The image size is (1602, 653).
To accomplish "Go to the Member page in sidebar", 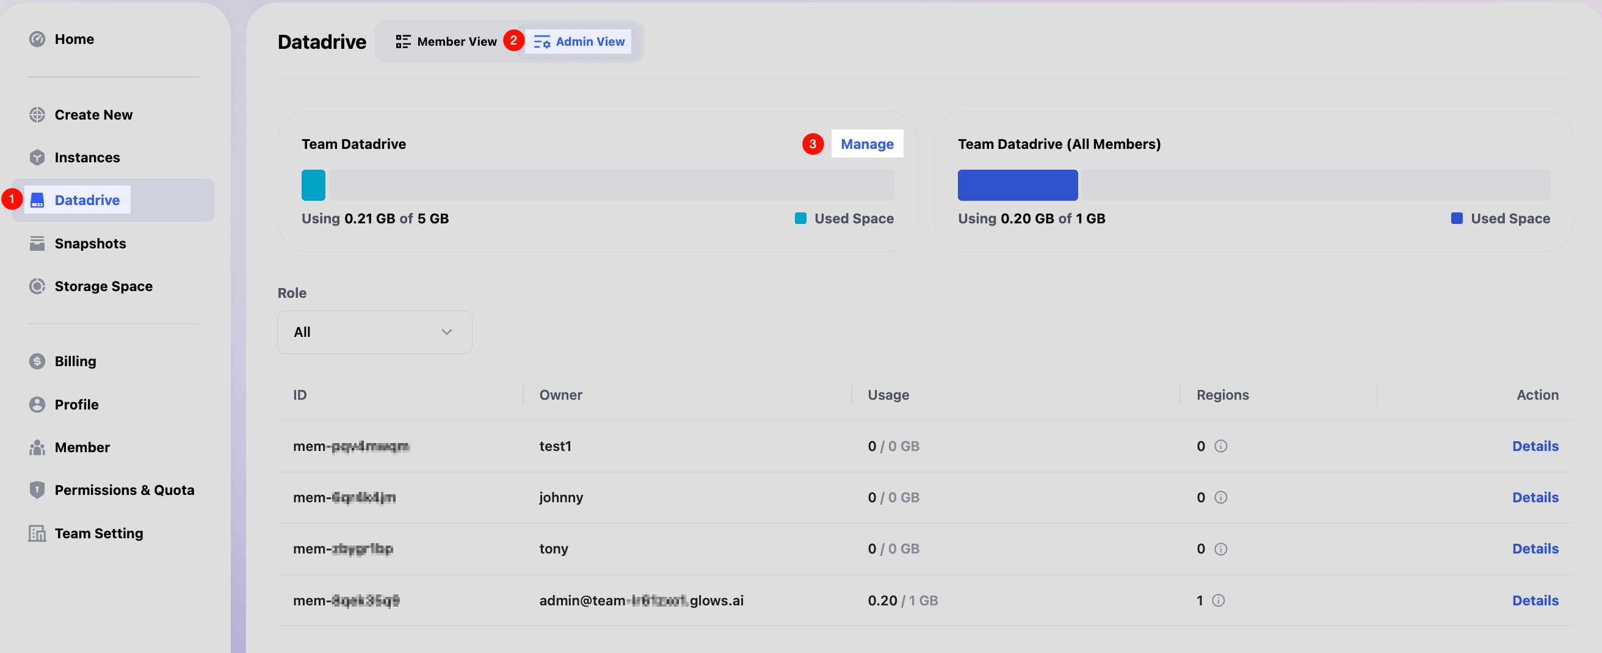I will 82,448.
